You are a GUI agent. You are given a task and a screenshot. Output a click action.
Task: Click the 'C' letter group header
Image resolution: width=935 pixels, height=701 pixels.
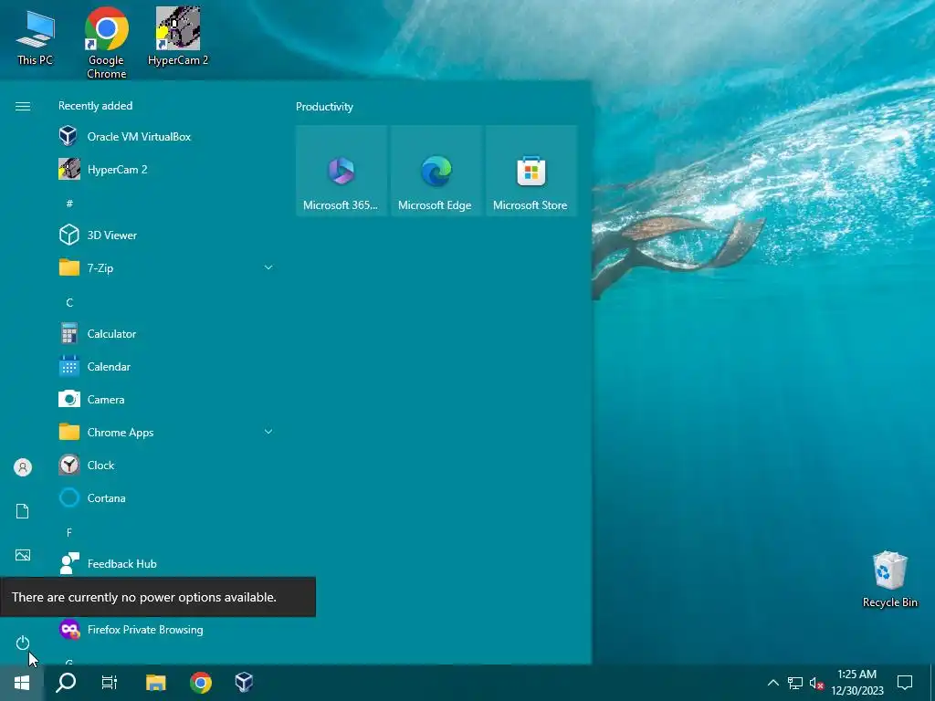[x=69, y=302]
